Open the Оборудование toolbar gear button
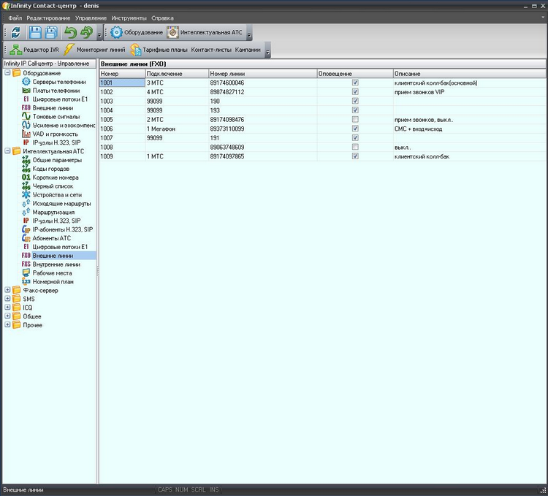This screenshot has width=548, height=496. pos(137,32)
